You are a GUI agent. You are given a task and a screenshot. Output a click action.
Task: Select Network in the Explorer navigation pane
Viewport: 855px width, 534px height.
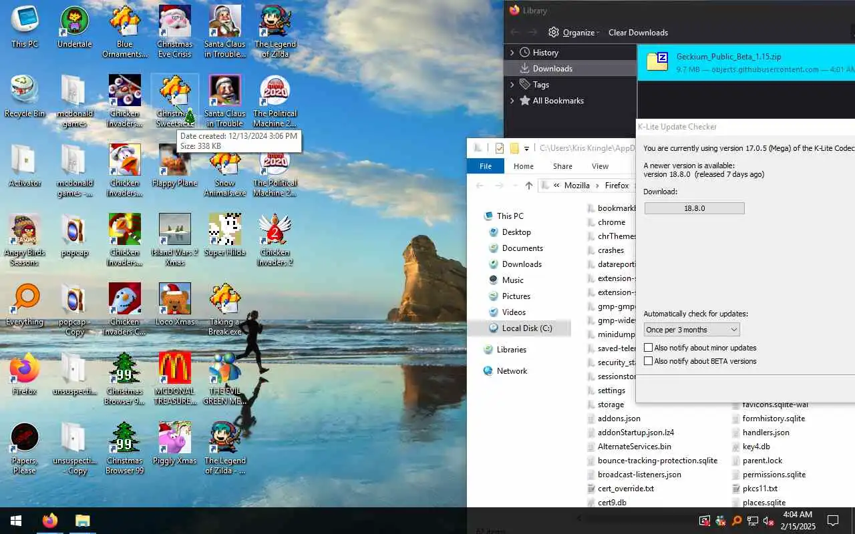512,370
